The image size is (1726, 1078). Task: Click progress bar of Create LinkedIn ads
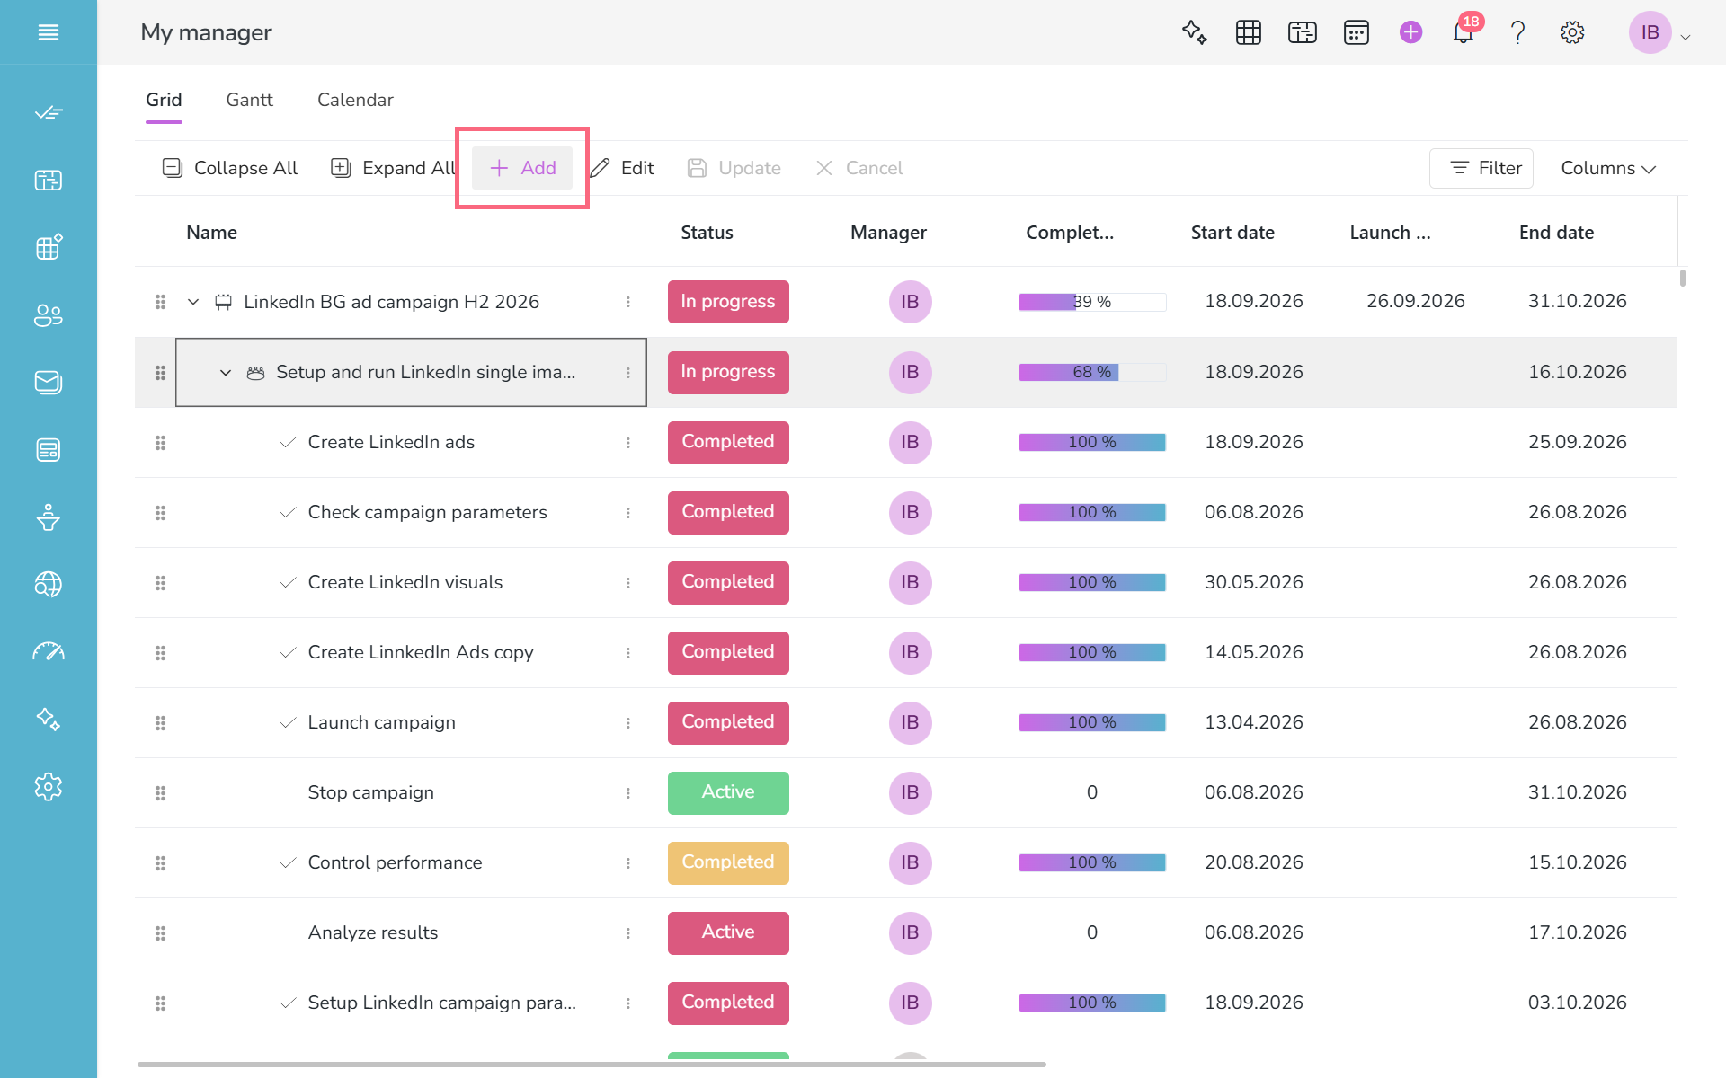pos(1092,442)
